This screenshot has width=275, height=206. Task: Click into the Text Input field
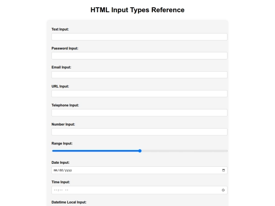tap(140, 37)
